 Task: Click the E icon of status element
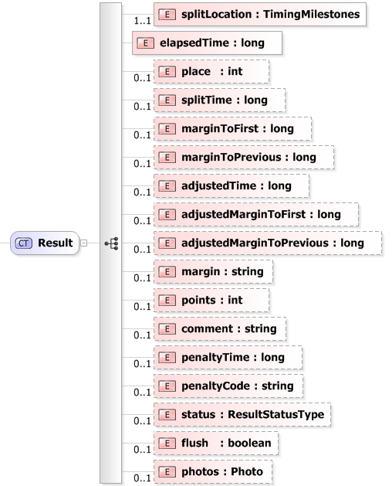point(167,414)
